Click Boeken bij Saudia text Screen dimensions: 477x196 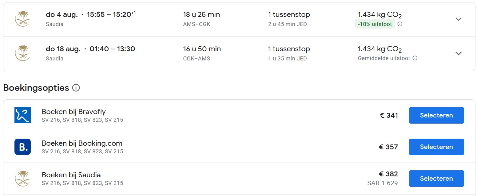pyautogui.click(x=71, y=175)
